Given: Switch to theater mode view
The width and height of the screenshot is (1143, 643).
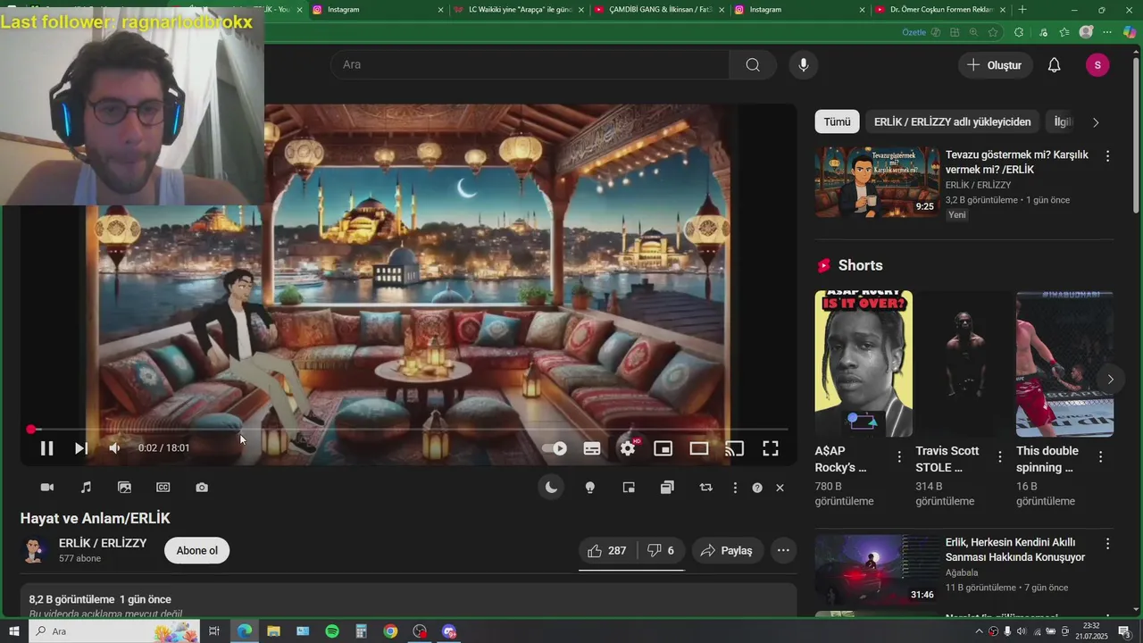Looking at the screenshot, I should pyautogui.click(x=699, y=448).
